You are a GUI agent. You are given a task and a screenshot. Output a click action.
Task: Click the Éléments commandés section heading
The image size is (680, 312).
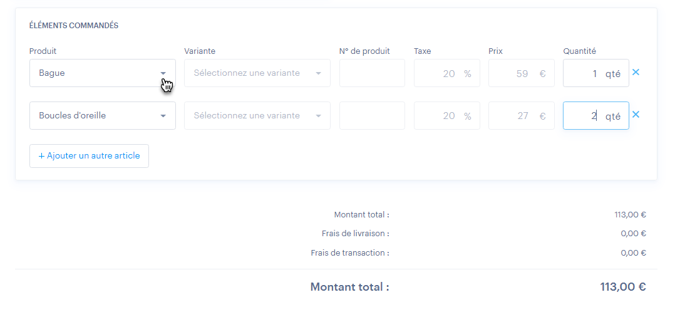point(74,26)
